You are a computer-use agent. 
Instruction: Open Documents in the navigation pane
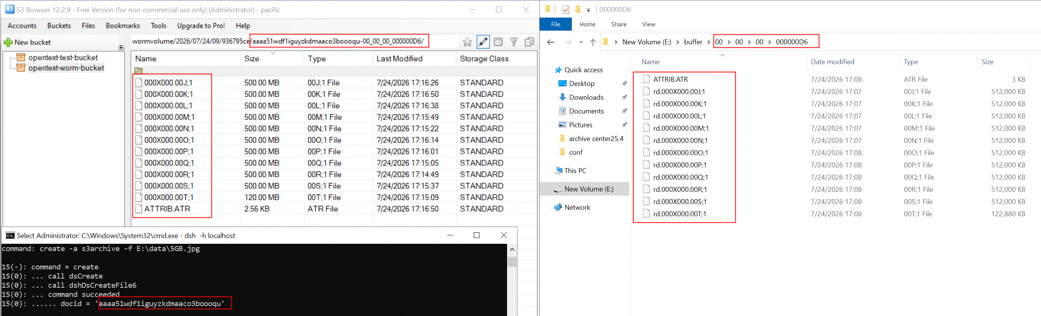coord(586,111)
